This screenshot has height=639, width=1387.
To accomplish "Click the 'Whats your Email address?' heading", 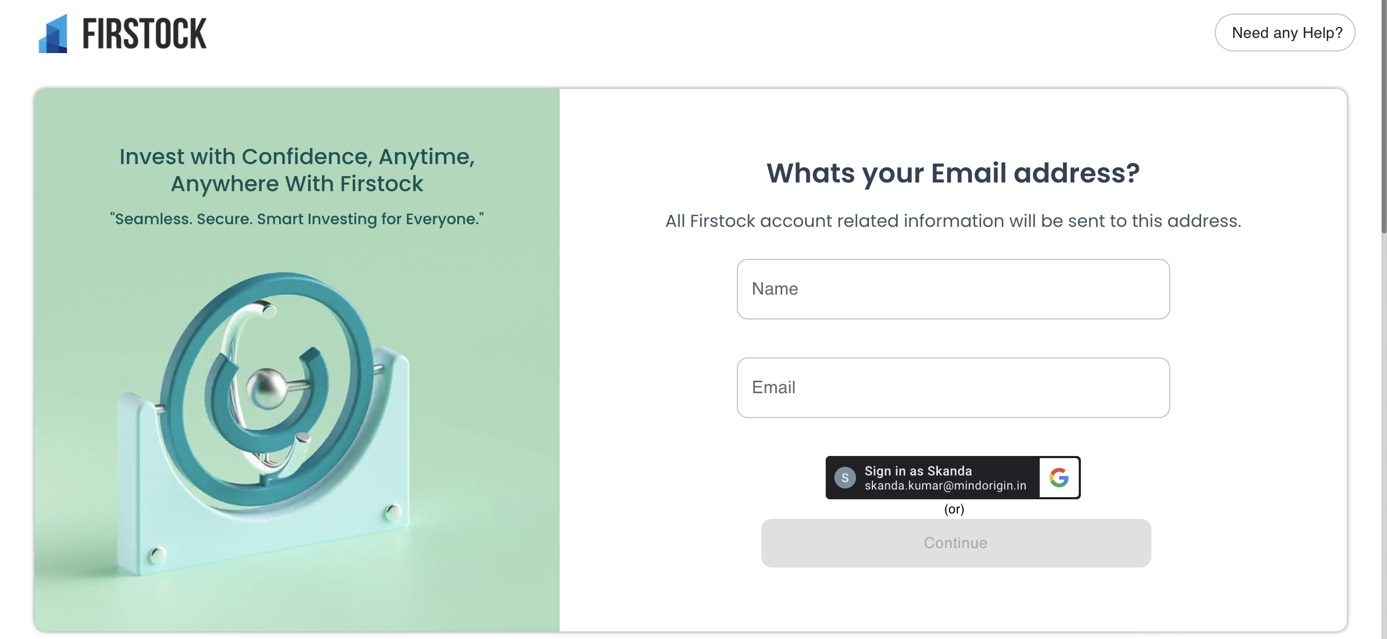I will [x=953, y=173].
